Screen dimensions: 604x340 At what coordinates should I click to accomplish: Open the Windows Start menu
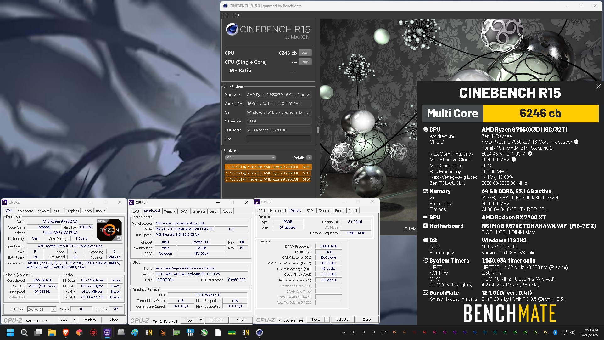[x=10, y=332]
